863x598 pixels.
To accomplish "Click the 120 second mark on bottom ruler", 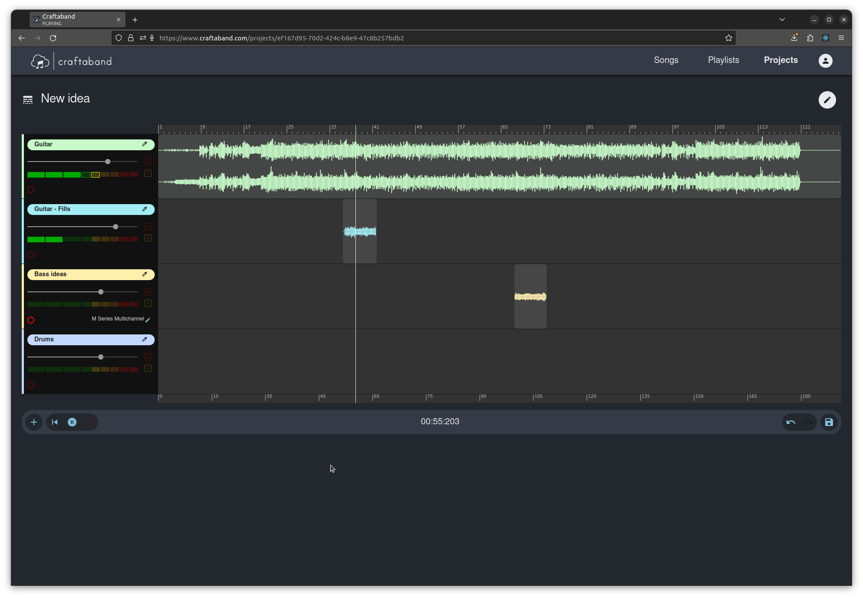I will tap(592, 396).
